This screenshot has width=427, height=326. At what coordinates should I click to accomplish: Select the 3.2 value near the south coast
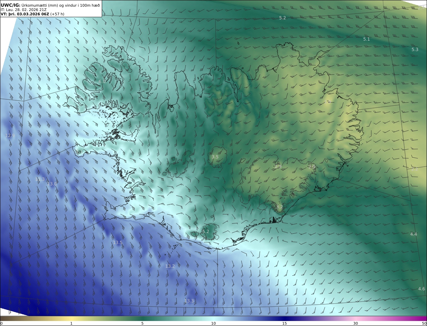[x=280, y=207]
